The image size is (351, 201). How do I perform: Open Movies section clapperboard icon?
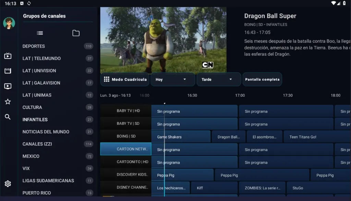[x=8, y=71]
